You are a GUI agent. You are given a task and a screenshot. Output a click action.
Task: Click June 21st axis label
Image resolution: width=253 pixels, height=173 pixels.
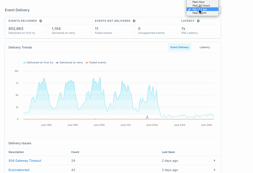tap(126, 125)
